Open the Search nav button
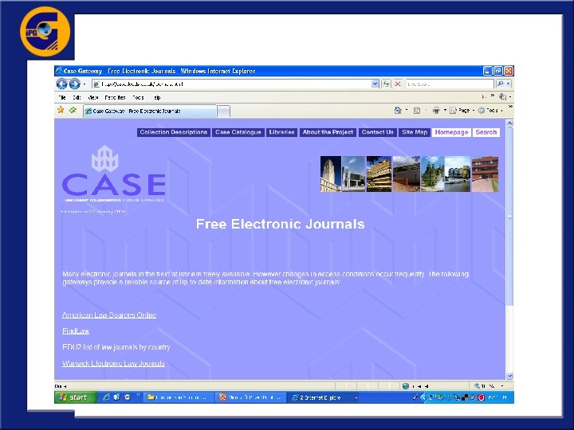This screenshot has width=574, height=430. click(486, 132)
